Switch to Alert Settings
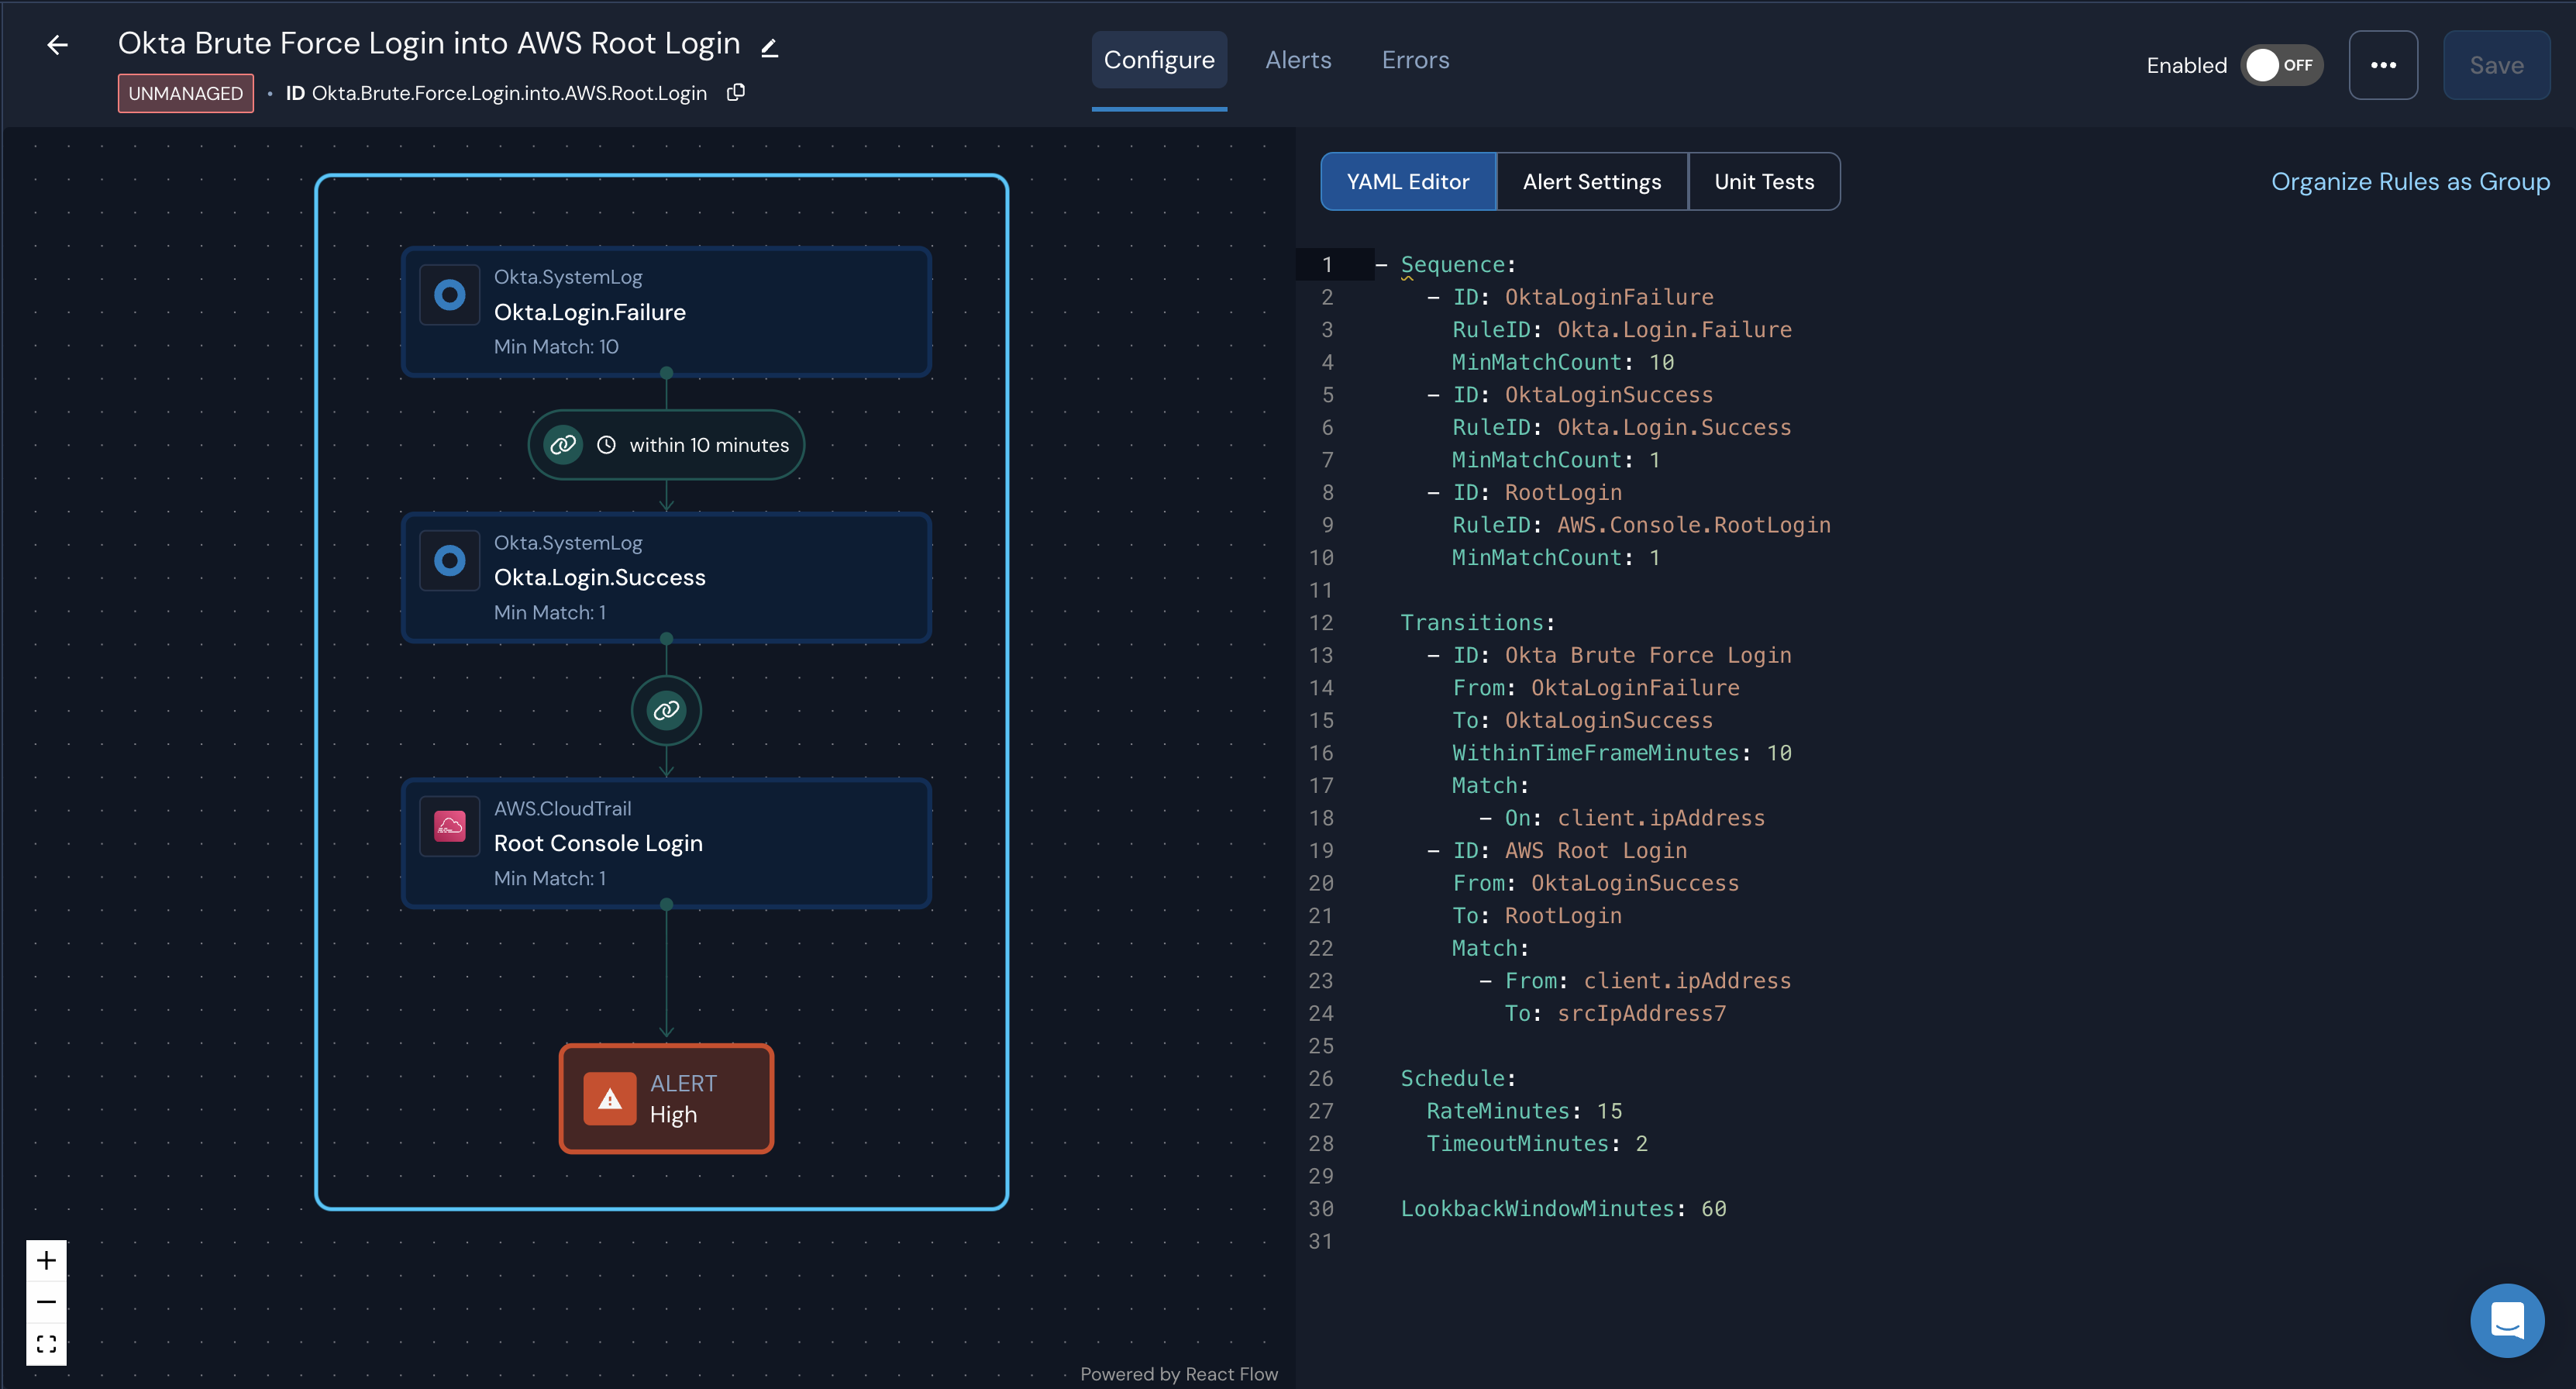This screenshot has width=2576, height=1389. [1591, 181]
